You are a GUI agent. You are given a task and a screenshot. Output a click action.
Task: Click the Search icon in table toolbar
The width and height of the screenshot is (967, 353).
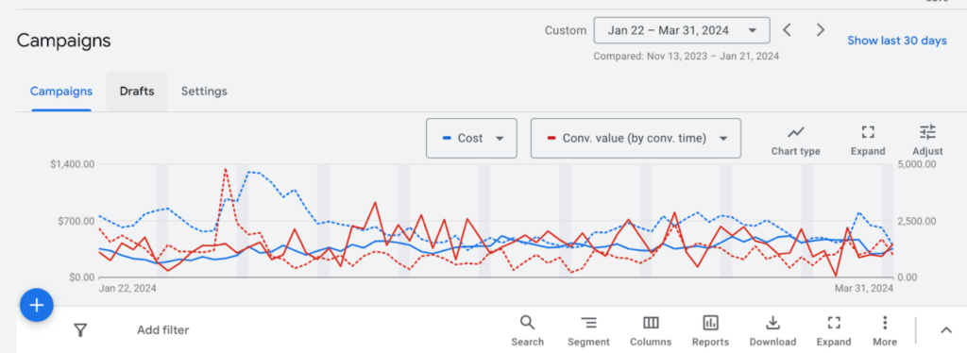click(527, 331)
